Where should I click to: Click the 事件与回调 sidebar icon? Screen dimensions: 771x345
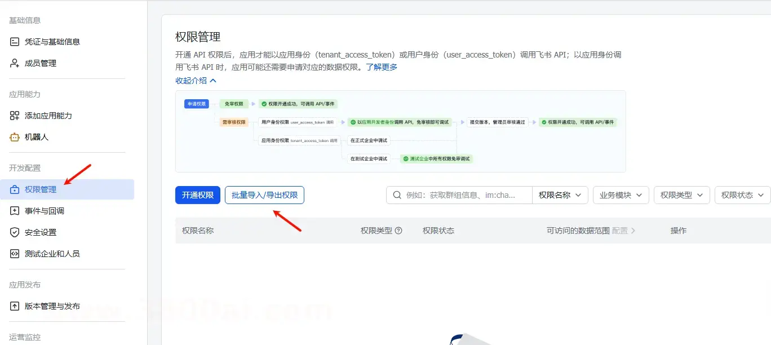tap(15, 211)
